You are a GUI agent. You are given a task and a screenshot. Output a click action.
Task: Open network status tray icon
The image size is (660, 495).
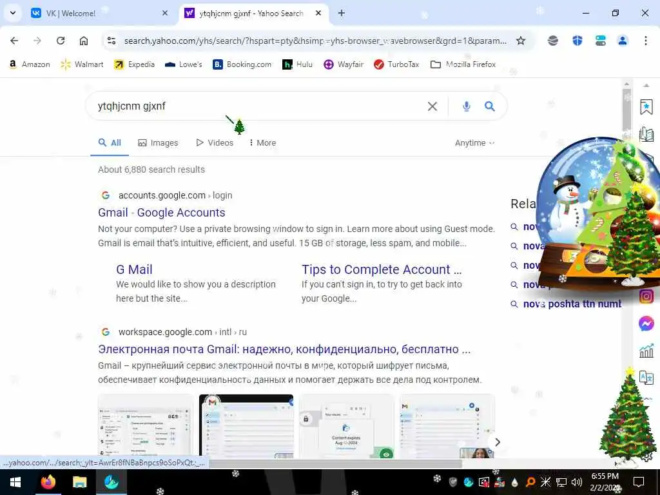coord(561,482)
